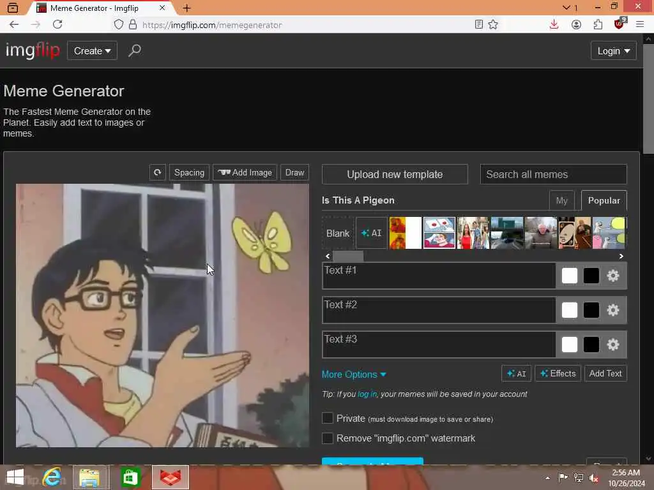Click the tracking protection shield icon

coord(118,25)
